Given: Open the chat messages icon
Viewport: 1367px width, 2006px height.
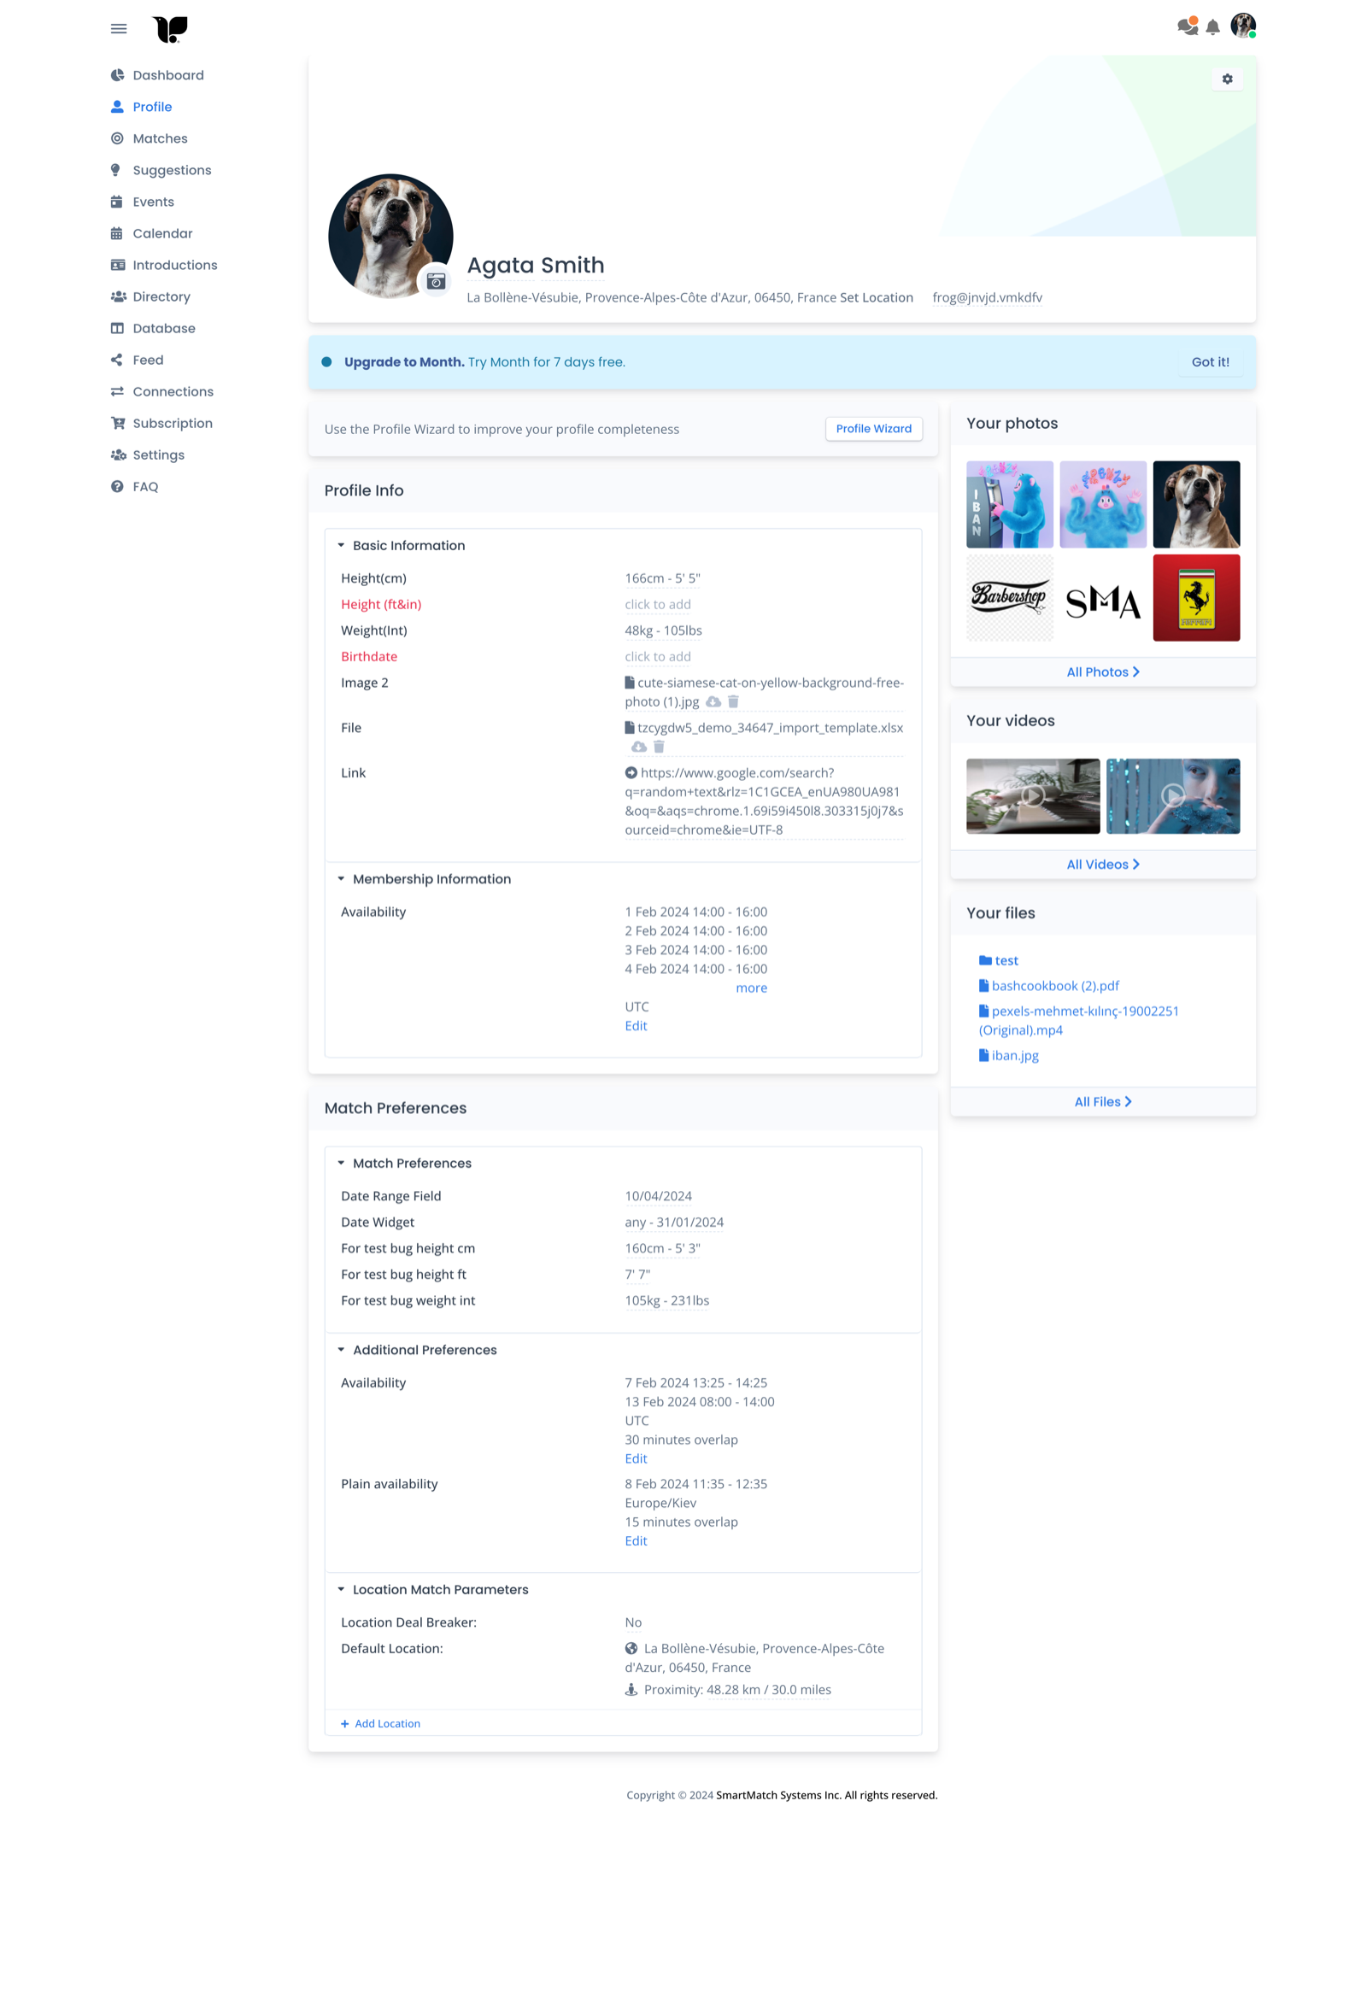Looking at the screenshot, I should [1187, 26].
